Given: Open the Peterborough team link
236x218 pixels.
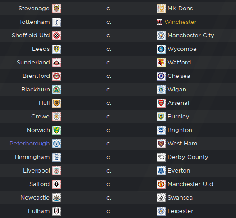Looking at the screenshot, I should click(30, 144).
